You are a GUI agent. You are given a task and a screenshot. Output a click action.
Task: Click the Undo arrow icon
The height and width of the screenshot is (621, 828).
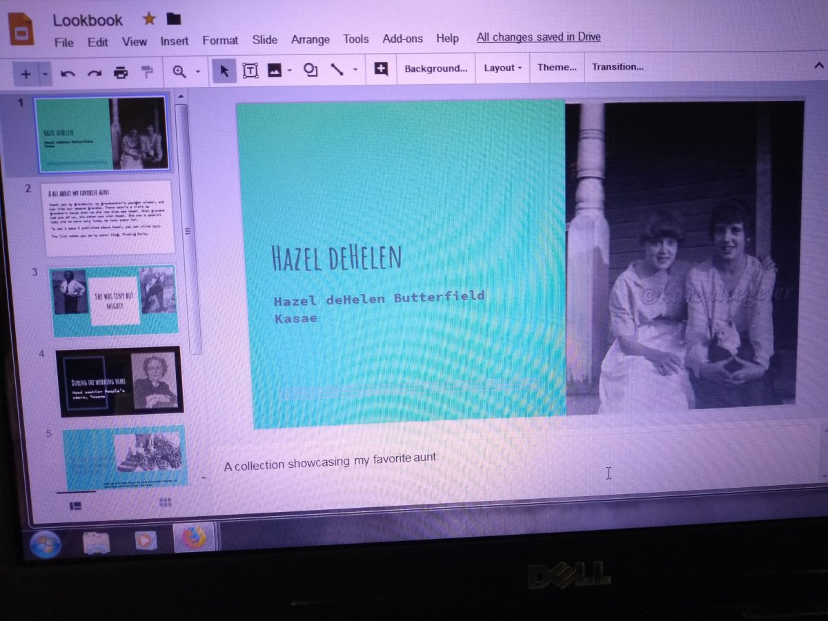coord(68,73)
